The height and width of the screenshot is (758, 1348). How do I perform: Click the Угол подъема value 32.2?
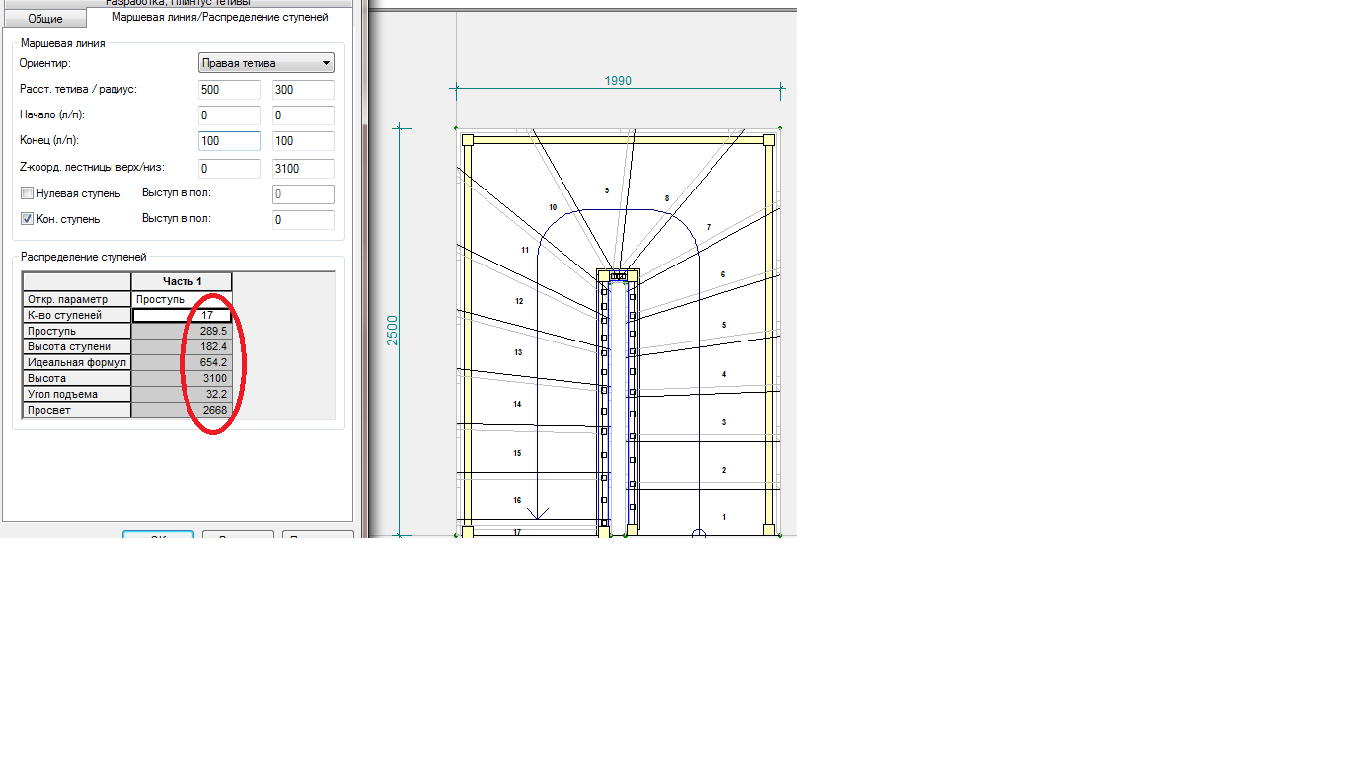182,394
